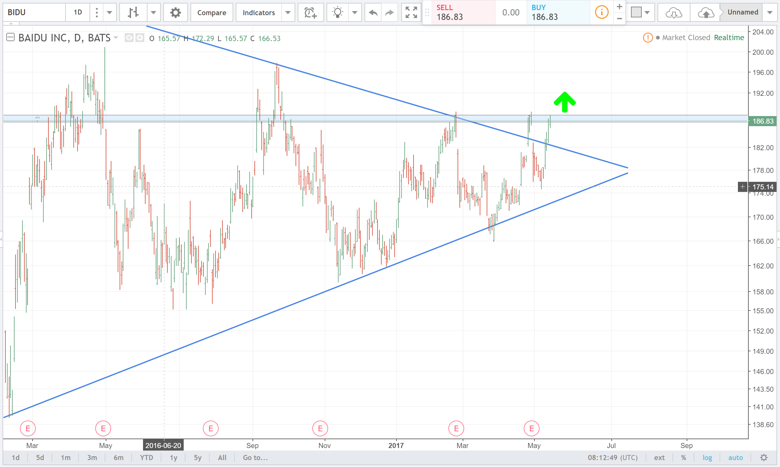This screenshot has height=467, width=780.
Task: Toggle legend eye visibility icon
Action: pyautogui.click(x=129, y=38)
